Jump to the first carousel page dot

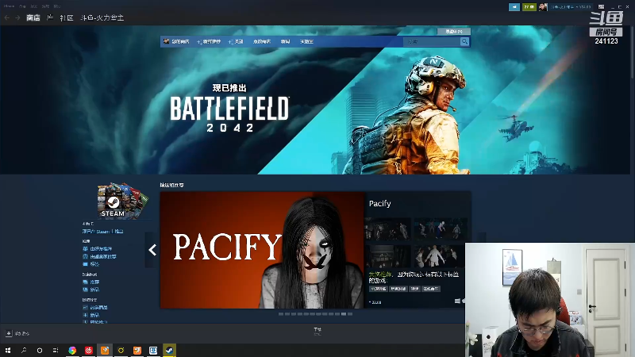pyautogui.click(x=281, y=314)
